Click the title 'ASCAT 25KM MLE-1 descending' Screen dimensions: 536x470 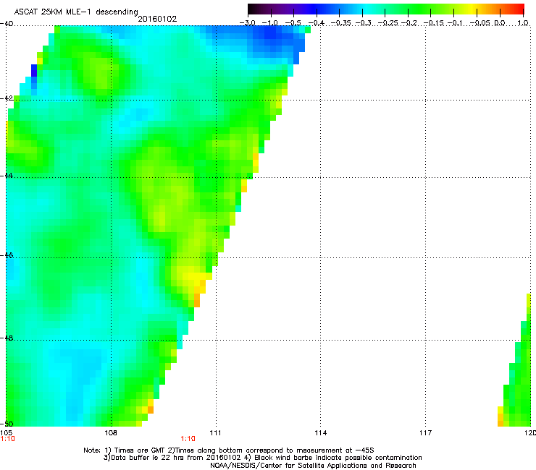tap(76, 12)
